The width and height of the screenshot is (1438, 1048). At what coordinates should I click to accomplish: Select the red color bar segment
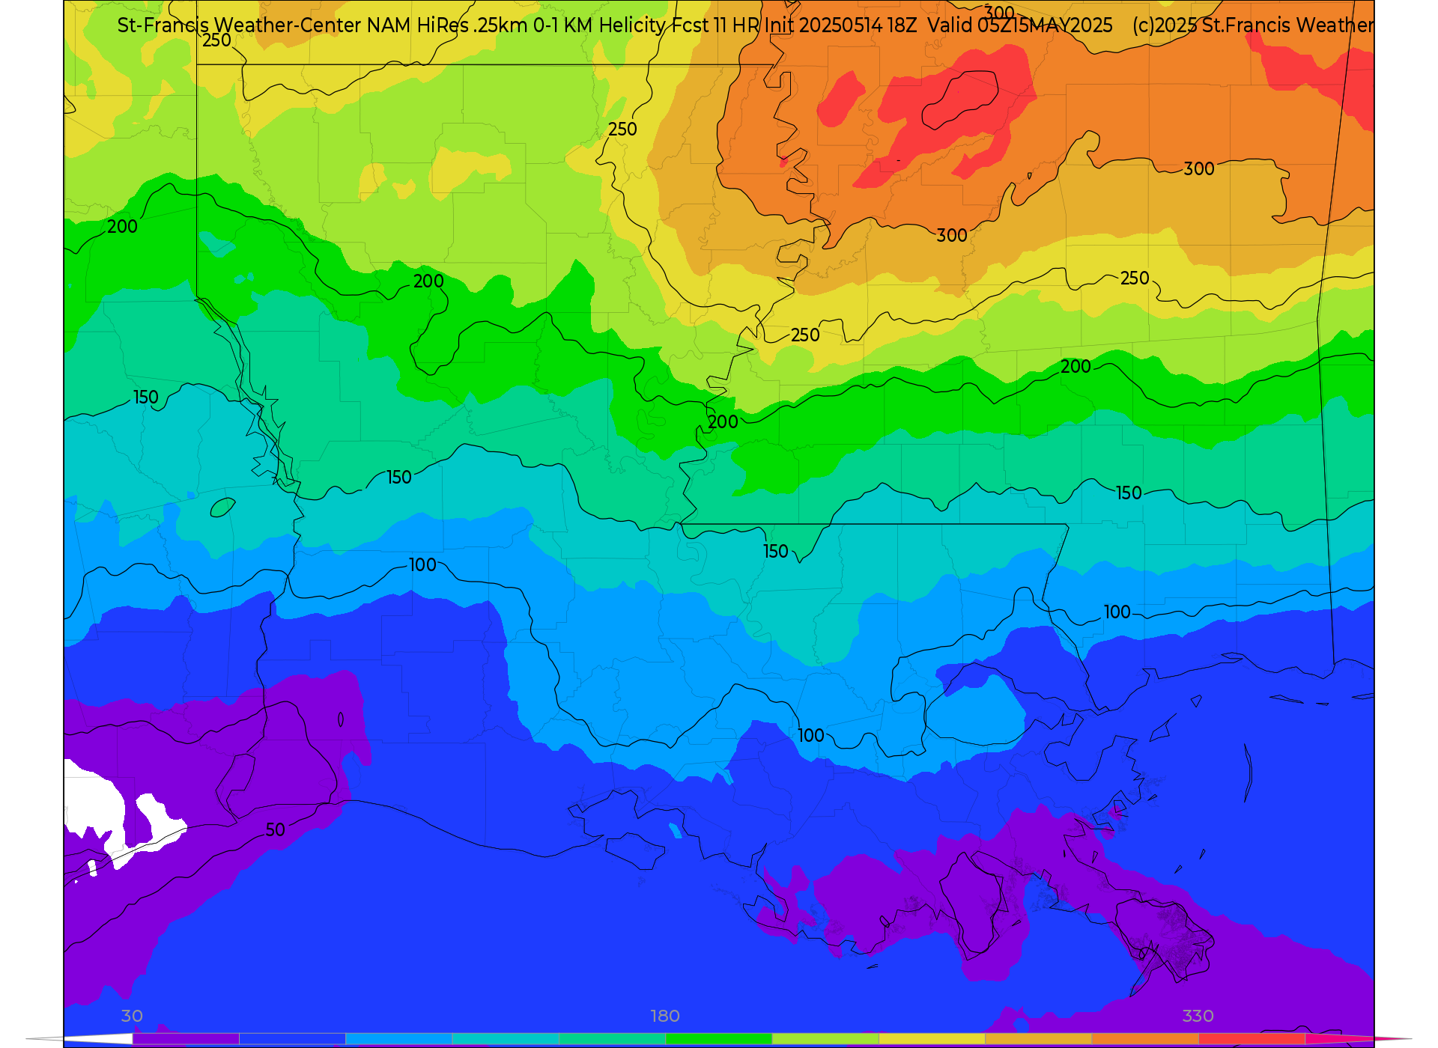point(1252,1039)
